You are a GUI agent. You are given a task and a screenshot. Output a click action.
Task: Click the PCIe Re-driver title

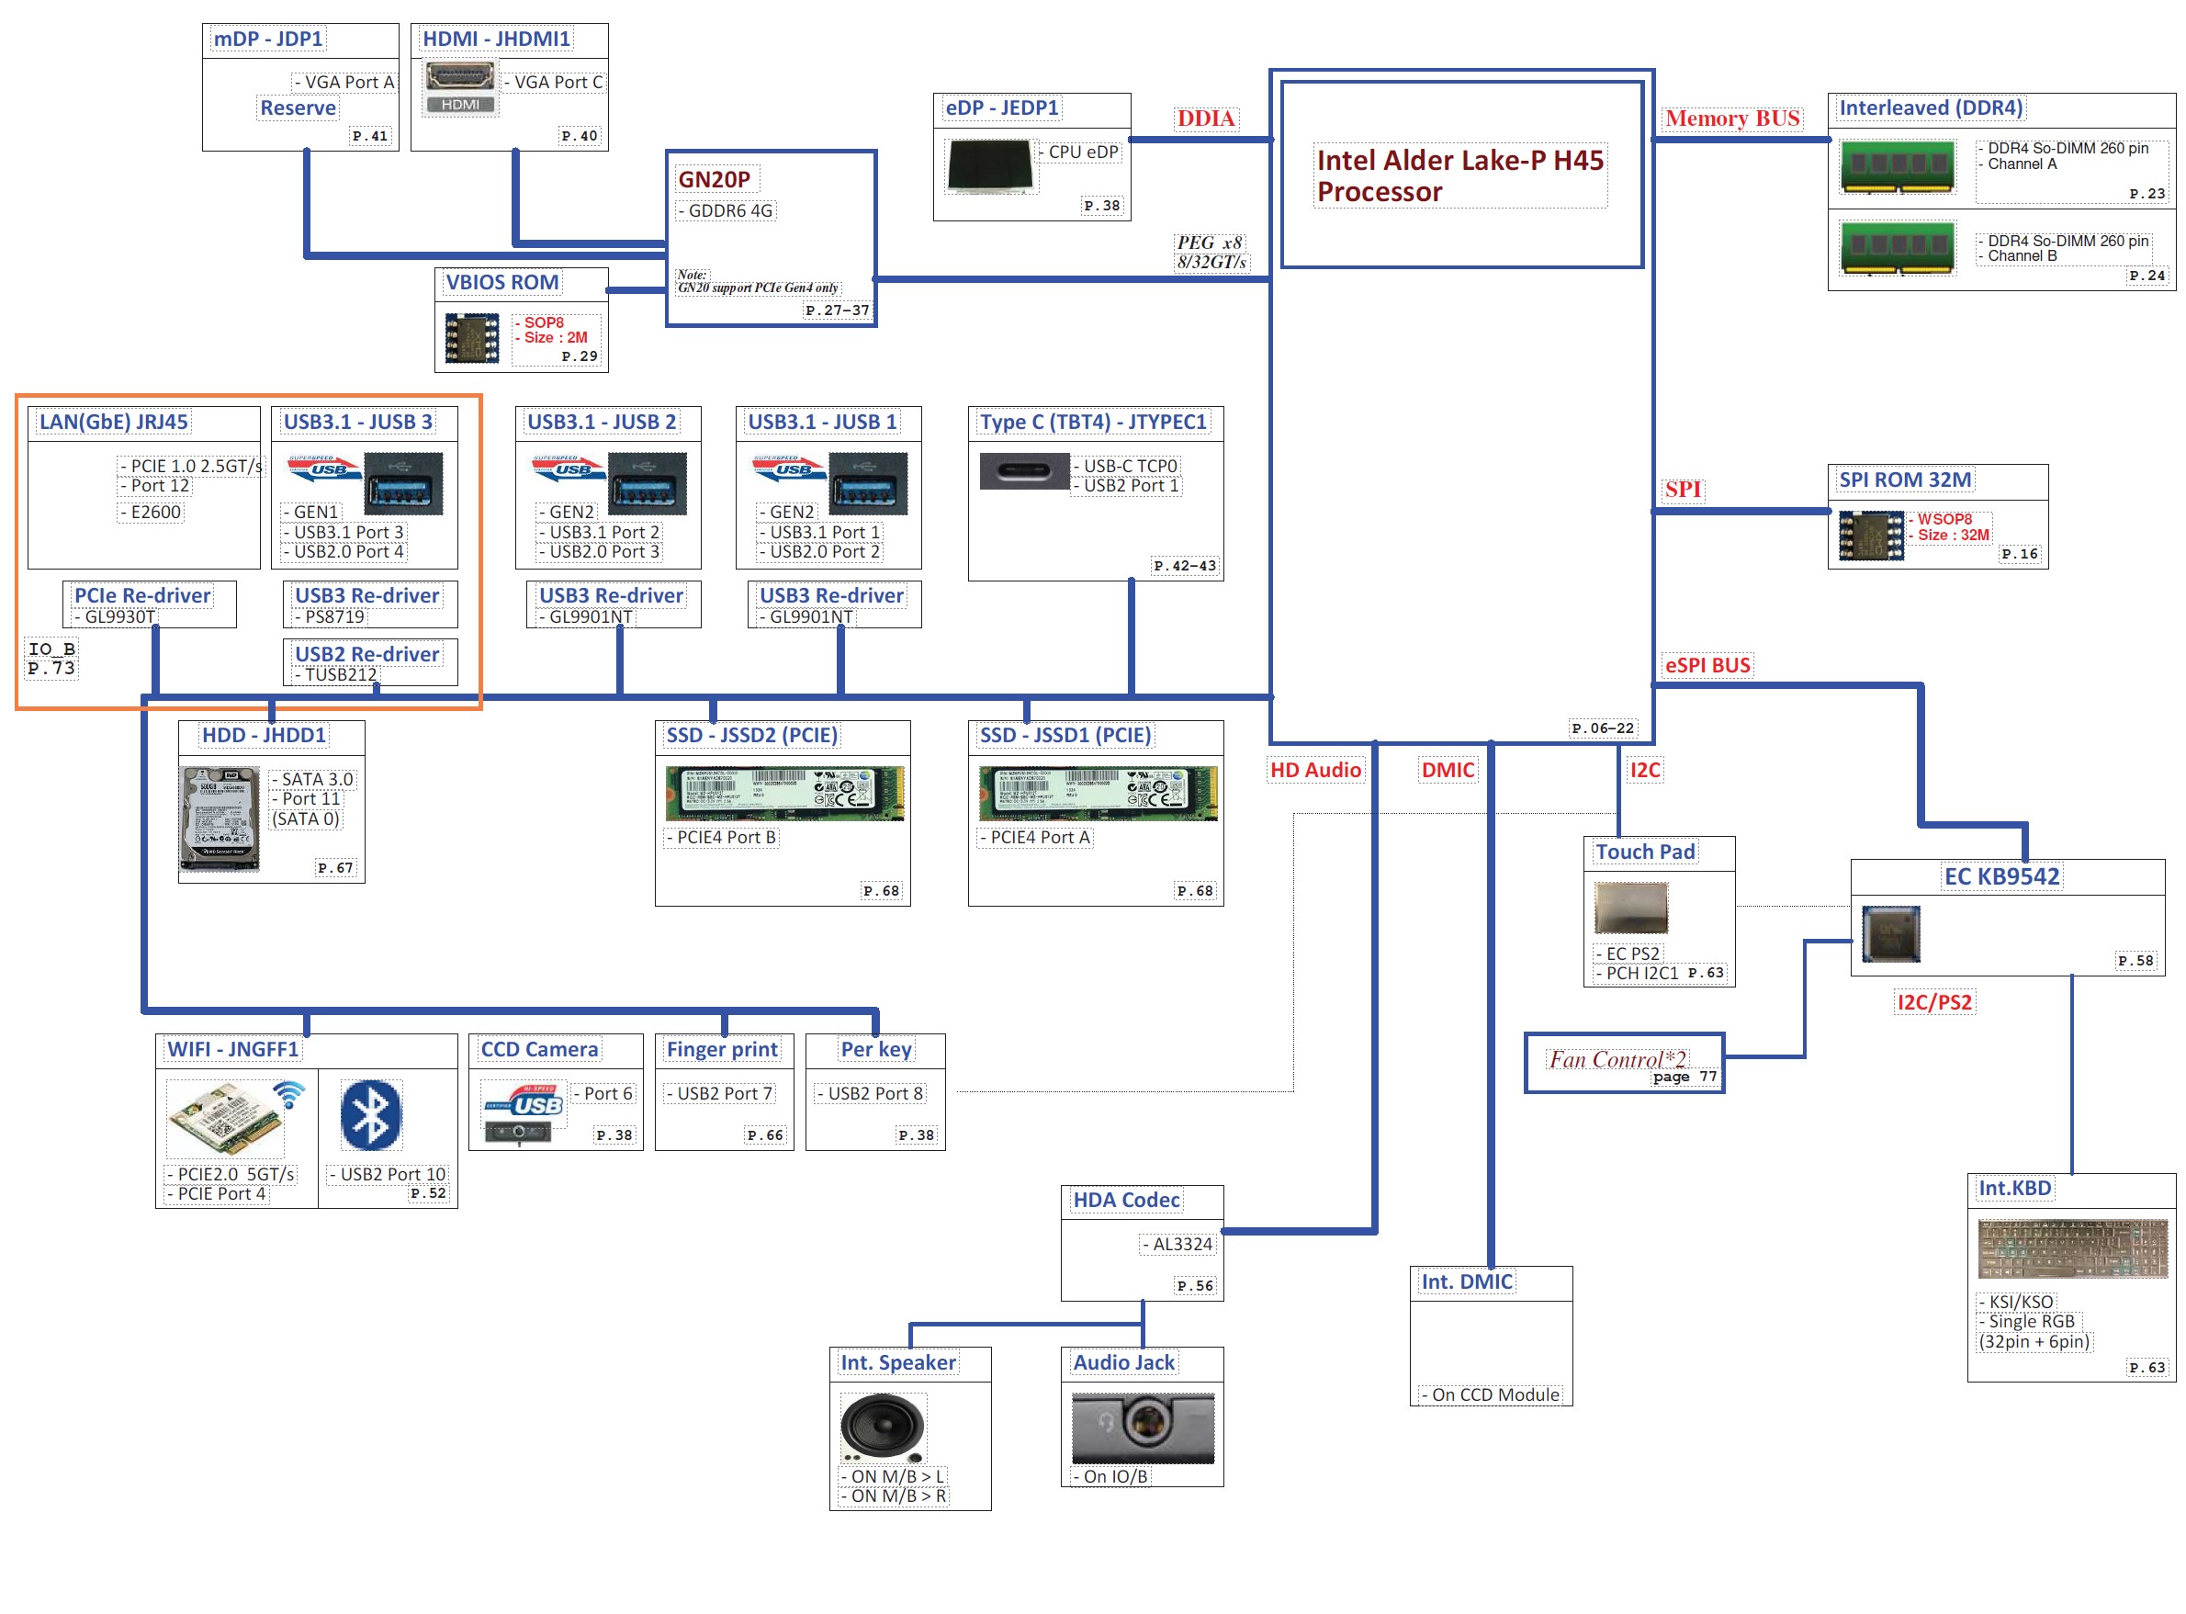tap(142, 596)
